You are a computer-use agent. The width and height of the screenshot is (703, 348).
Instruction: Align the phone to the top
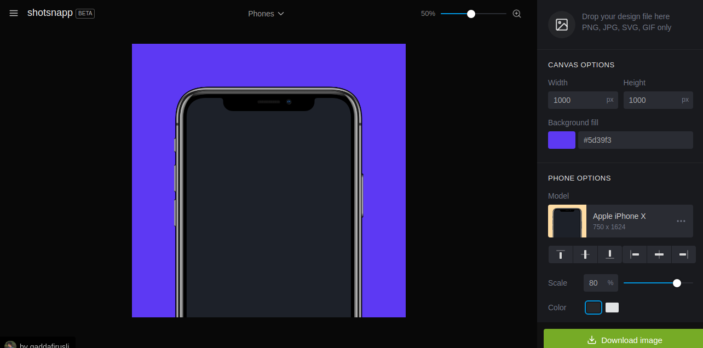click(561, 254)
